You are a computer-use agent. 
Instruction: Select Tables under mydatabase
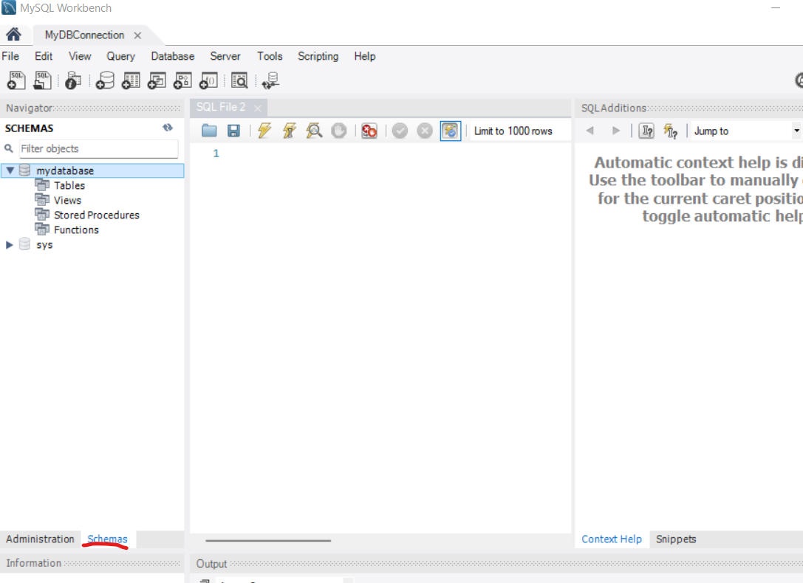(69, 185)
